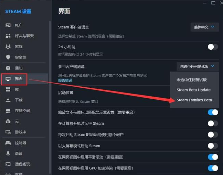Image resolution: width=223 pixels, height=175 pixels.
Task: Go to the 安全性 settings section
Action: tap(25, 57)
